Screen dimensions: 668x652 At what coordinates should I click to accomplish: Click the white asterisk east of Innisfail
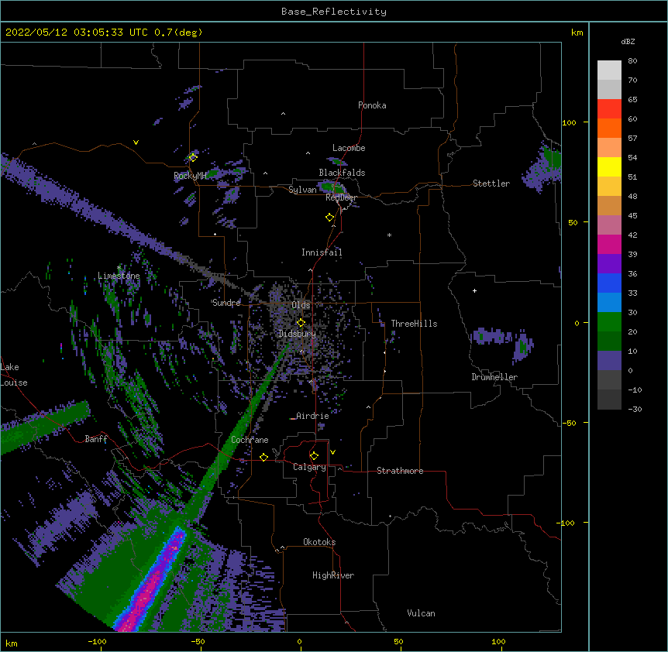click(x=389, y=235)
